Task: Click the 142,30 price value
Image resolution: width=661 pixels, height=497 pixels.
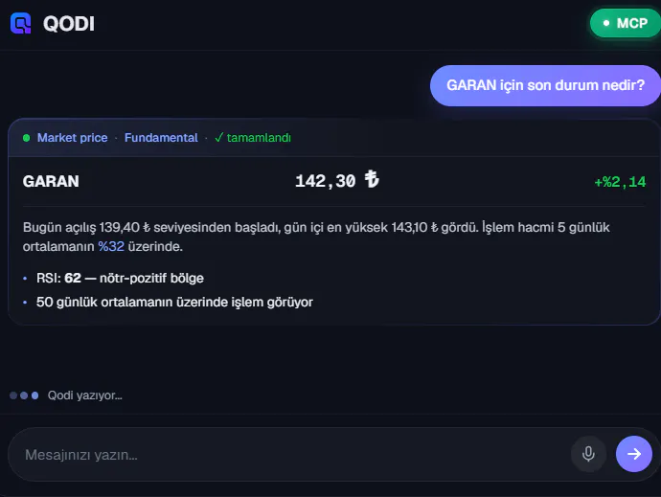Action: coord(326,181)
